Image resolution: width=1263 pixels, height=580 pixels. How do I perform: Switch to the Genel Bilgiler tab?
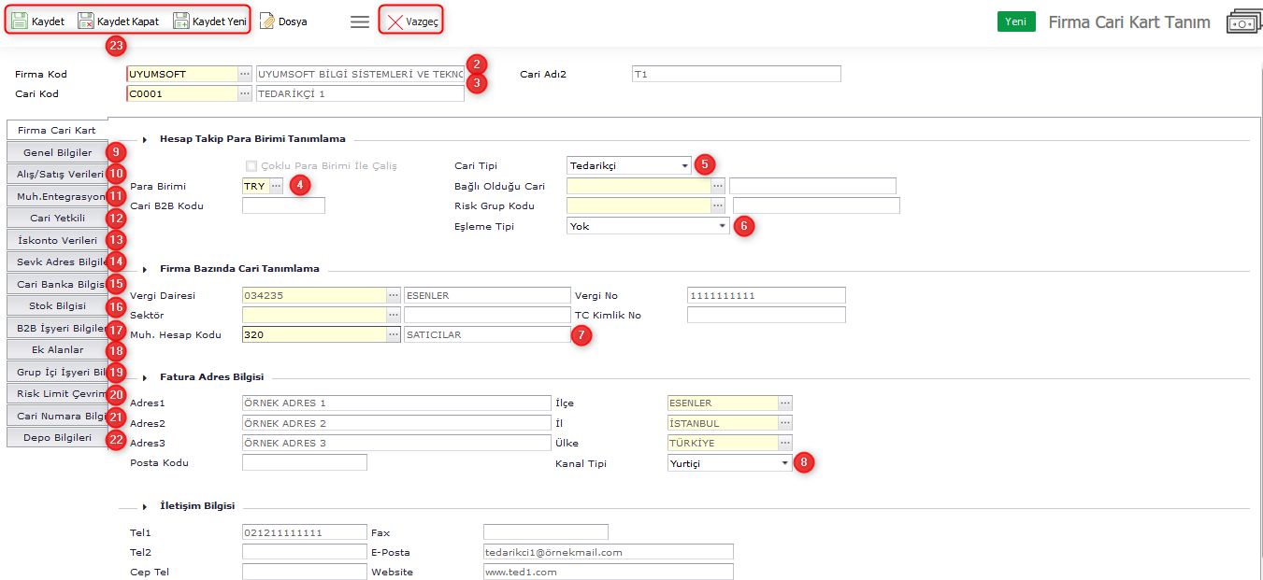(x=57, y=152)
